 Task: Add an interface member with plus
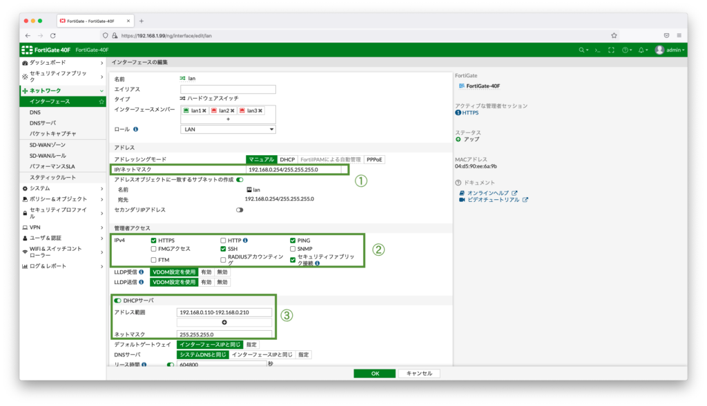[228, 119]
